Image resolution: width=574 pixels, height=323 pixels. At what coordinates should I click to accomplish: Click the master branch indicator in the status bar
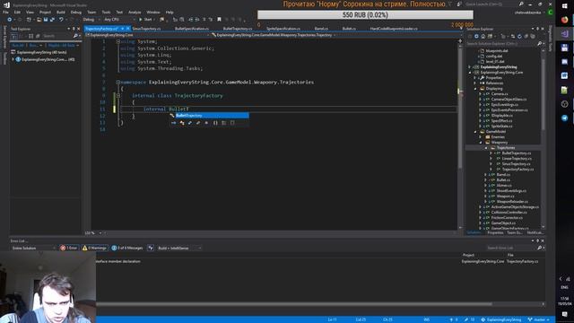(x=538, y=319)
